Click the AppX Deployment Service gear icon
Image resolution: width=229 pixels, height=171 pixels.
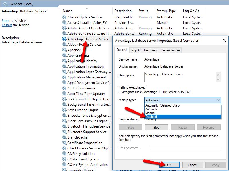(x=64, y=82)
